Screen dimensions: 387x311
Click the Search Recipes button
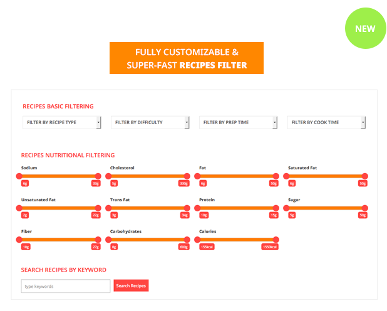tap(131, 286)
